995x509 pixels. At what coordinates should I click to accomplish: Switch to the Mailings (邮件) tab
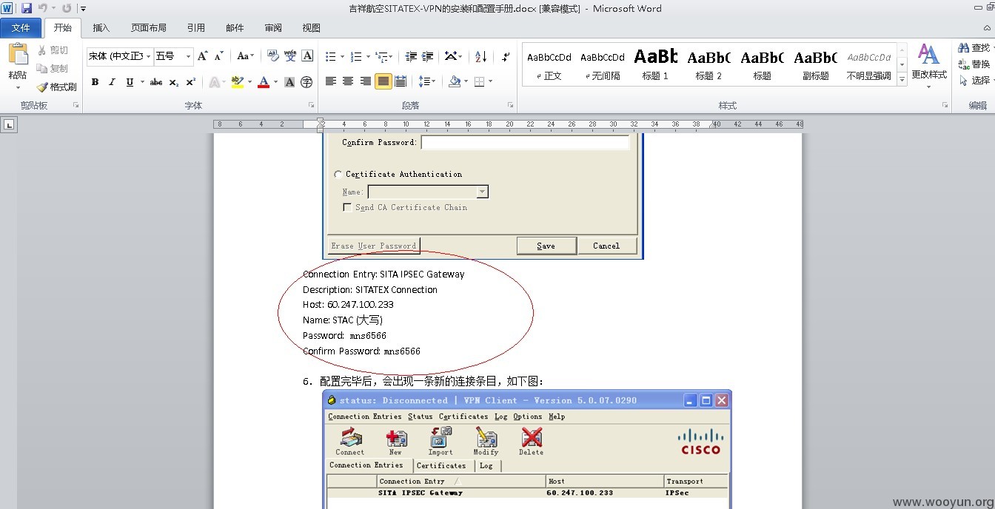235,28
